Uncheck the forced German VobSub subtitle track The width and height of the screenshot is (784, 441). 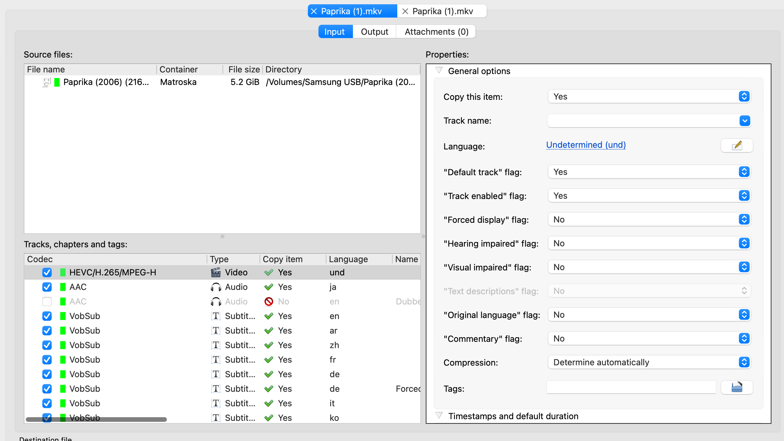pyautogui.click(x=47, y=389)
